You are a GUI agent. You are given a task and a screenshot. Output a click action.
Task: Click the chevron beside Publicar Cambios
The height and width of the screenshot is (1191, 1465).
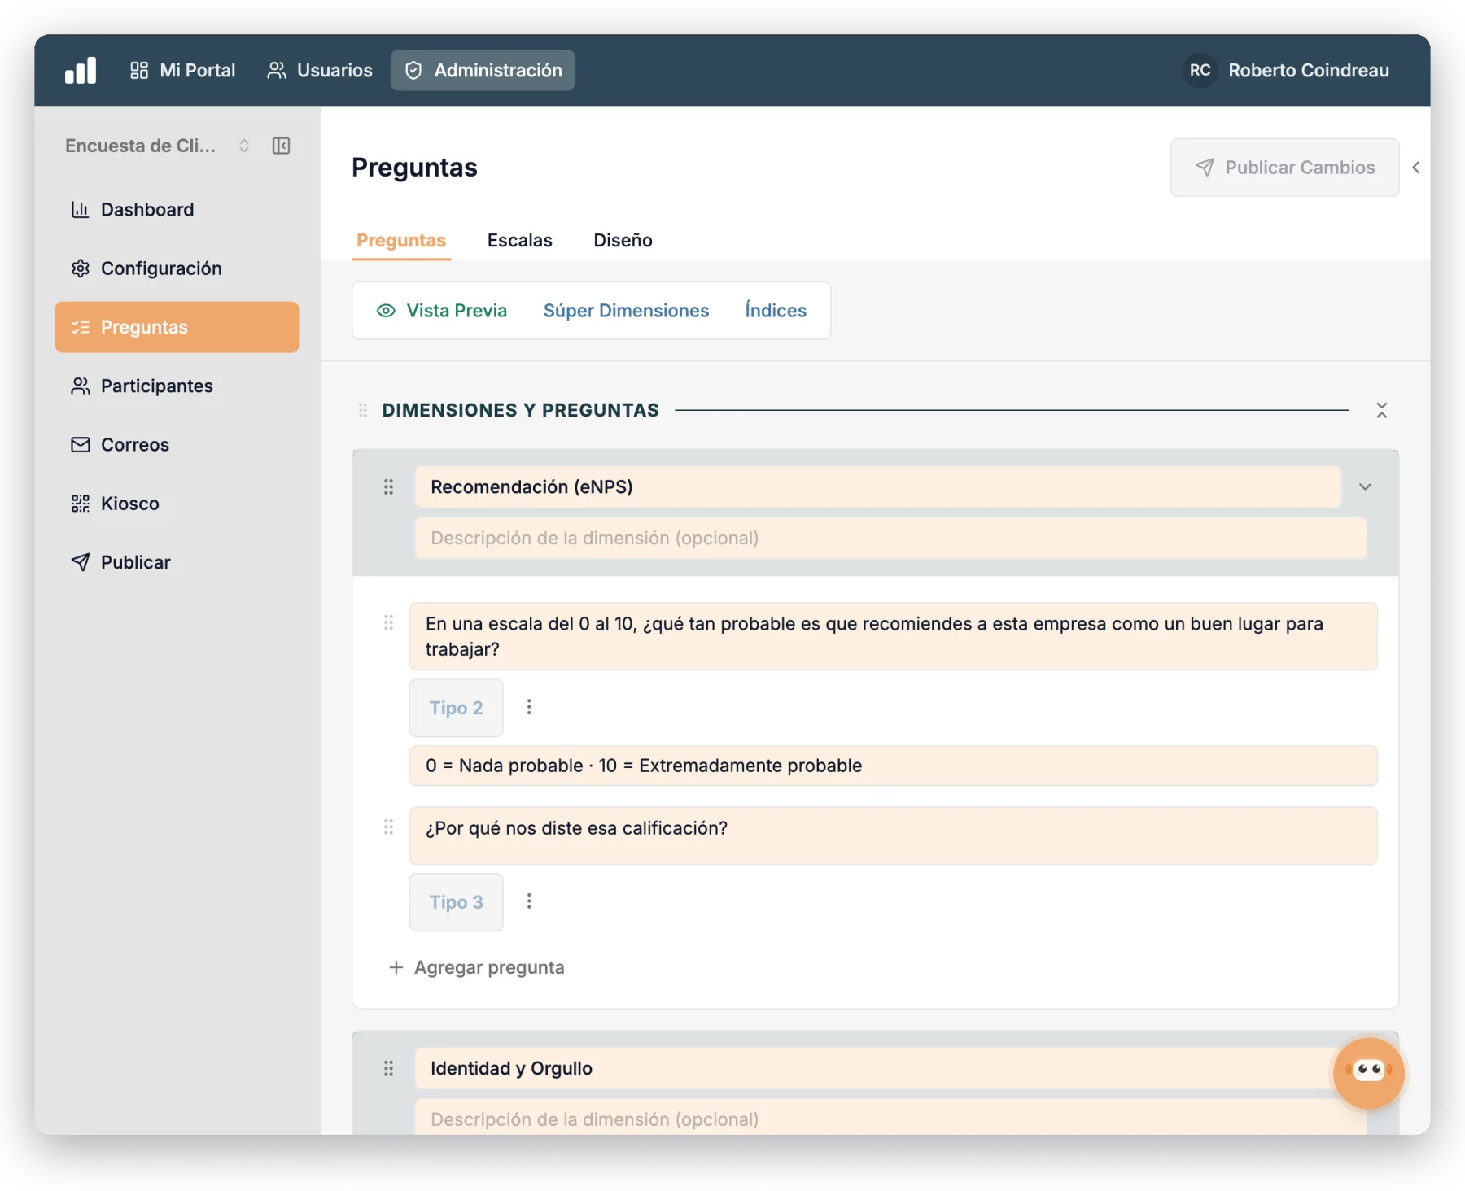(x=1416, y=168)
